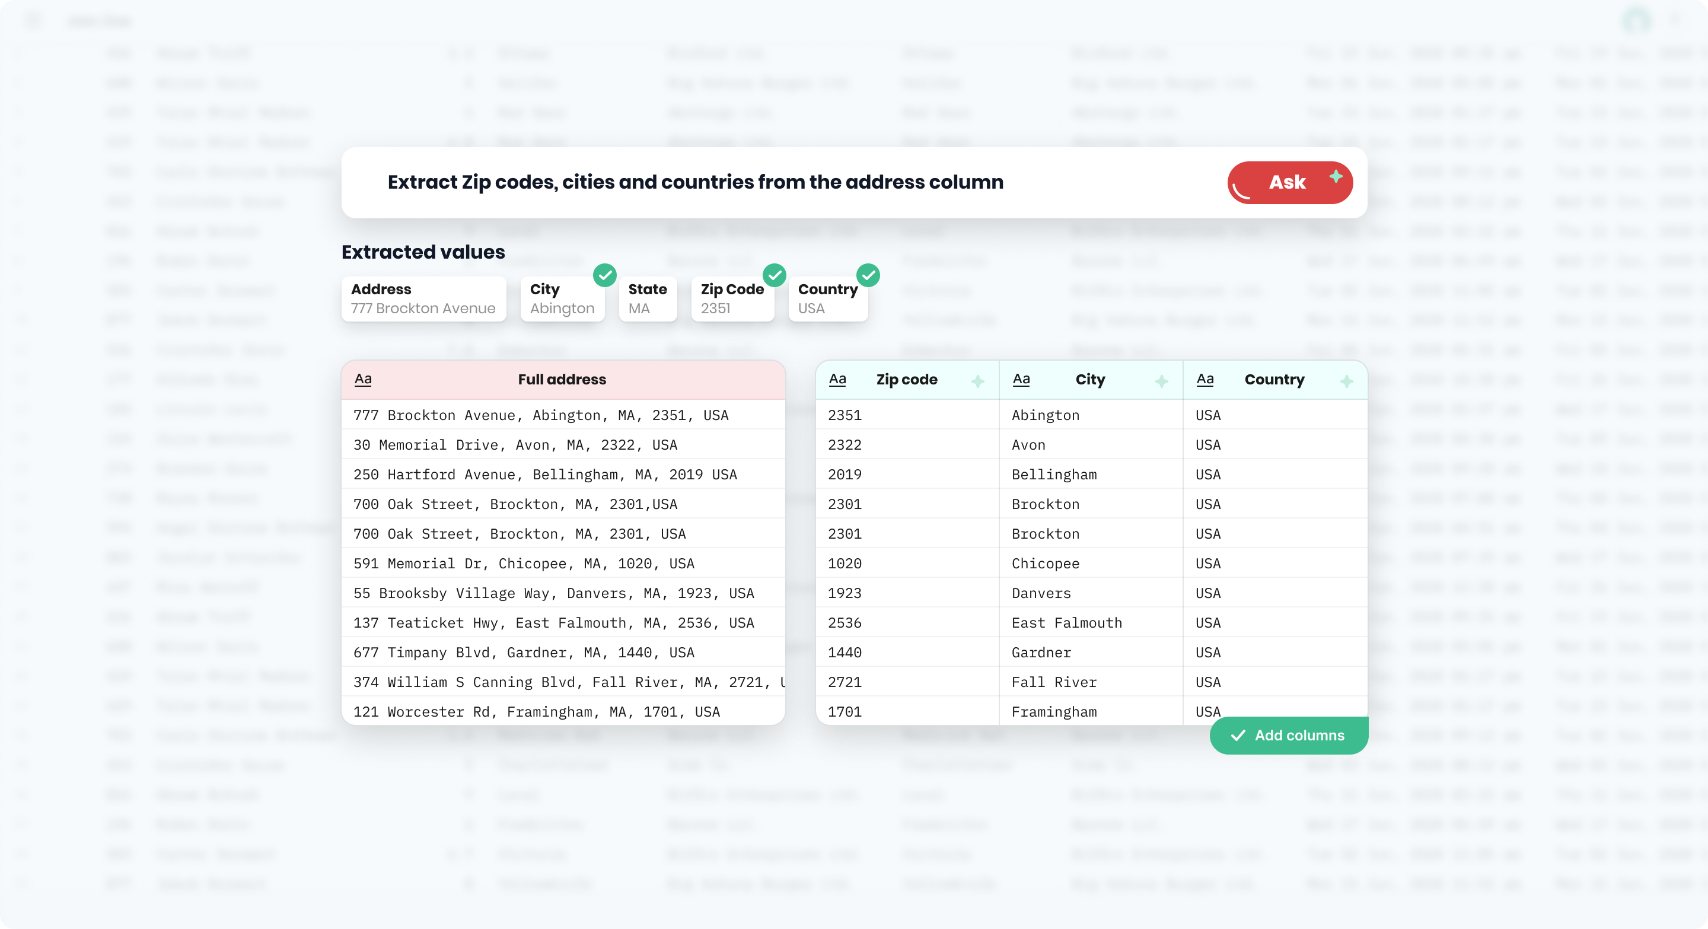Click the Ask button
This screenshot has height=929, width=1708.
pyautogui.click(x=1288, y=182)
